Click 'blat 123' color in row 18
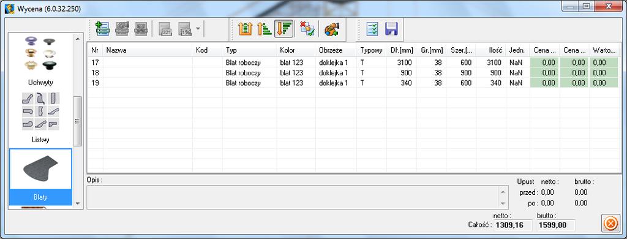The image size is (627, 239). (291, 73)
